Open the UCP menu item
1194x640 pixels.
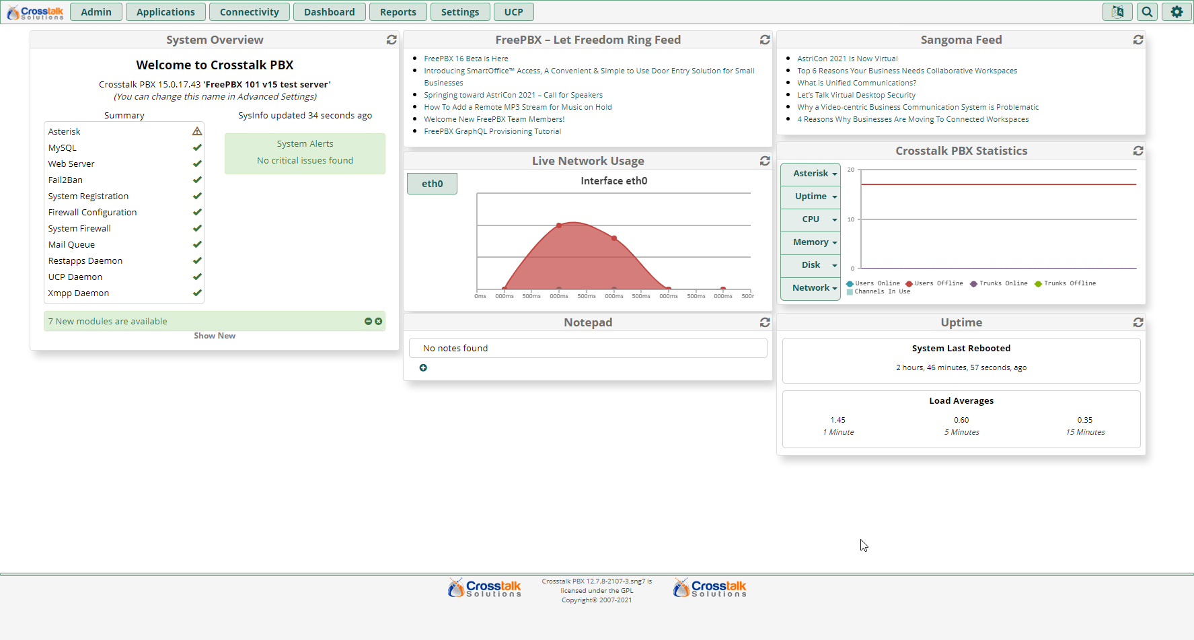514,12
